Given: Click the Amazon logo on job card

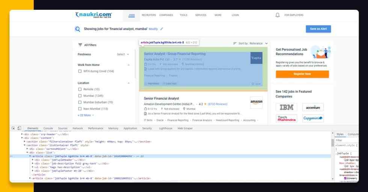Looking at the screenshot, I should pyautogui.click(x=256, y=103).
